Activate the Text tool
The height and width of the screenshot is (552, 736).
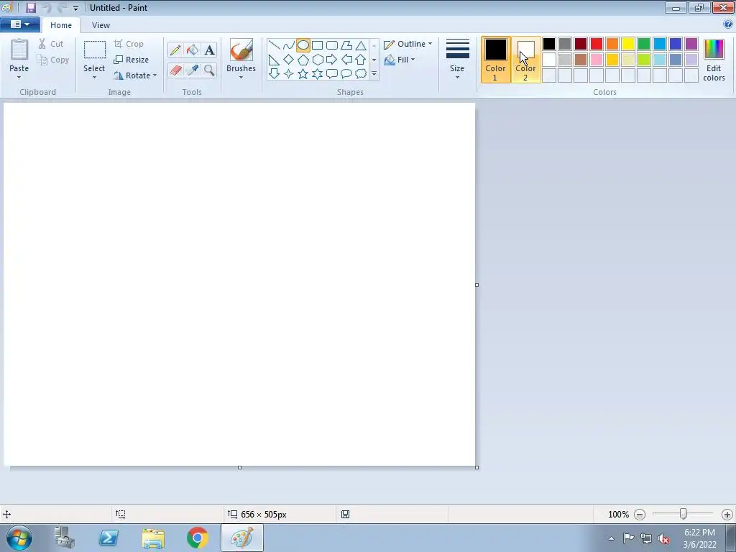(209, 50)
